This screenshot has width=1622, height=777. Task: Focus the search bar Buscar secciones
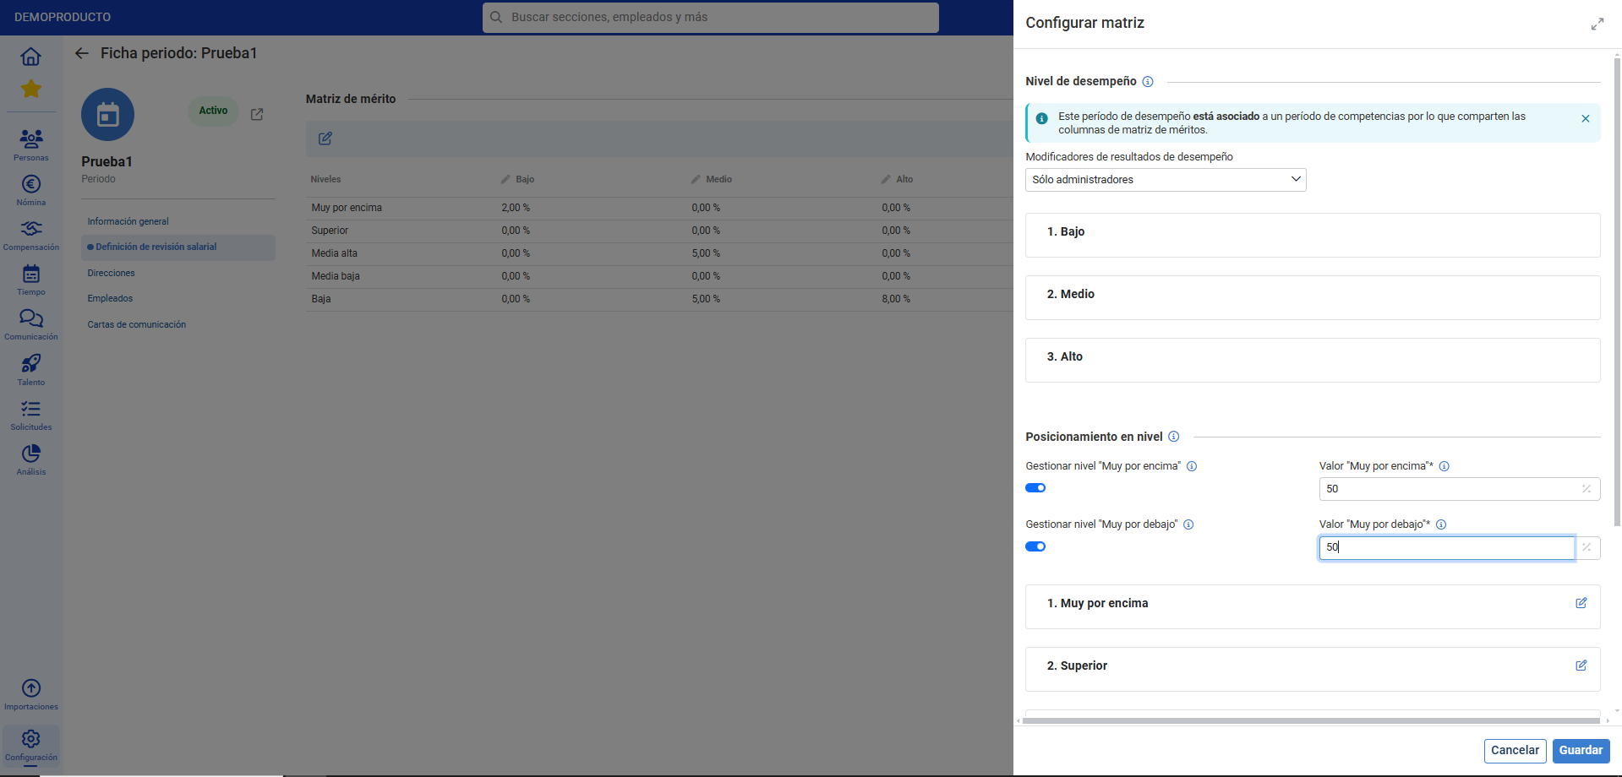[710, 18]
